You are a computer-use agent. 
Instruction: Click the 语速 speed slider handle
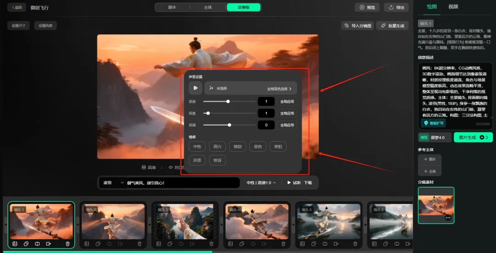[228, 101]
